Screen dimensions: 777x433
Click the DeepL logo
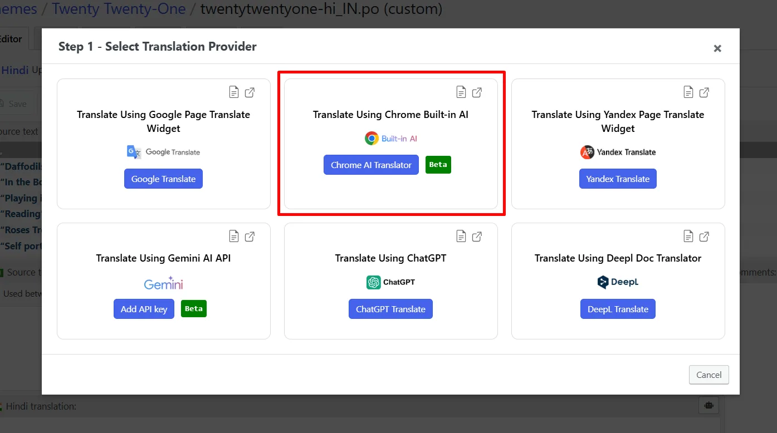tap(618, 282)
